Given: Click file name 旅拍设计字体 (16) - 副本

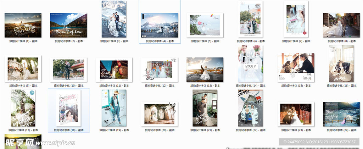Looking at the screenshot, I should (x=342, y=86).
